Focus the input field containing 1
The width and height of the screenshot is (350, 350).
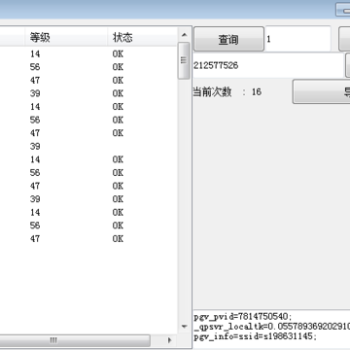298,39
